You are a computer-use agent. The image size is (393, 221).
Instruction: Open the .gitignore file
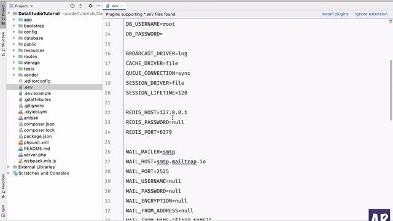click(x=34, y=106)
